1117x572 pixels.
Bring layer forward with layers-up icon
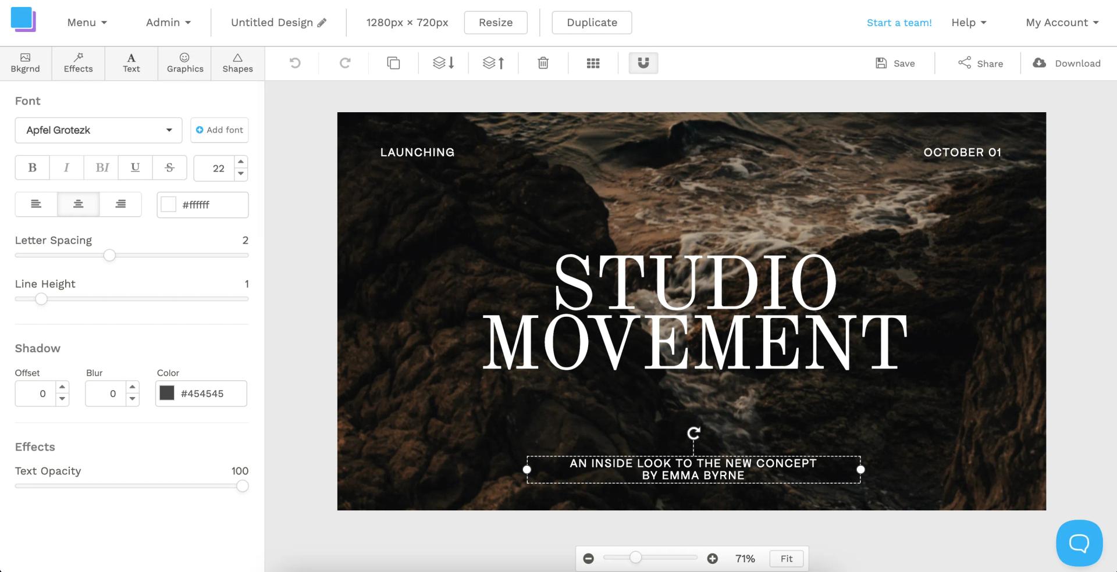pos(493,63)
